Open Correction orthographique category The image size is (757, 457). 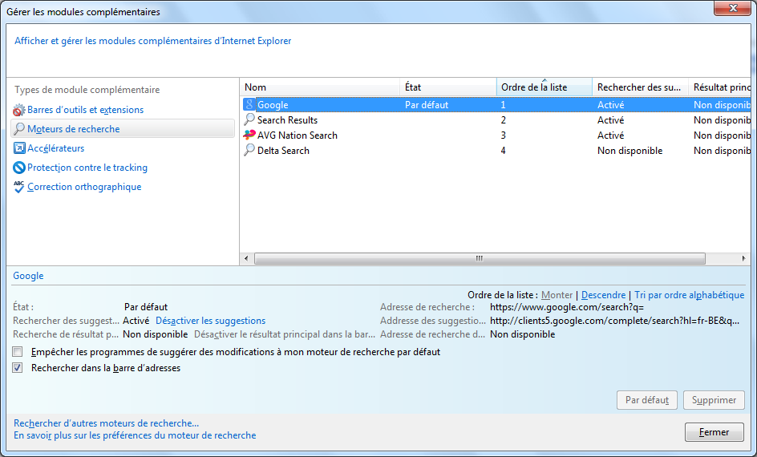pyautogui.click(x=84, y=187)
